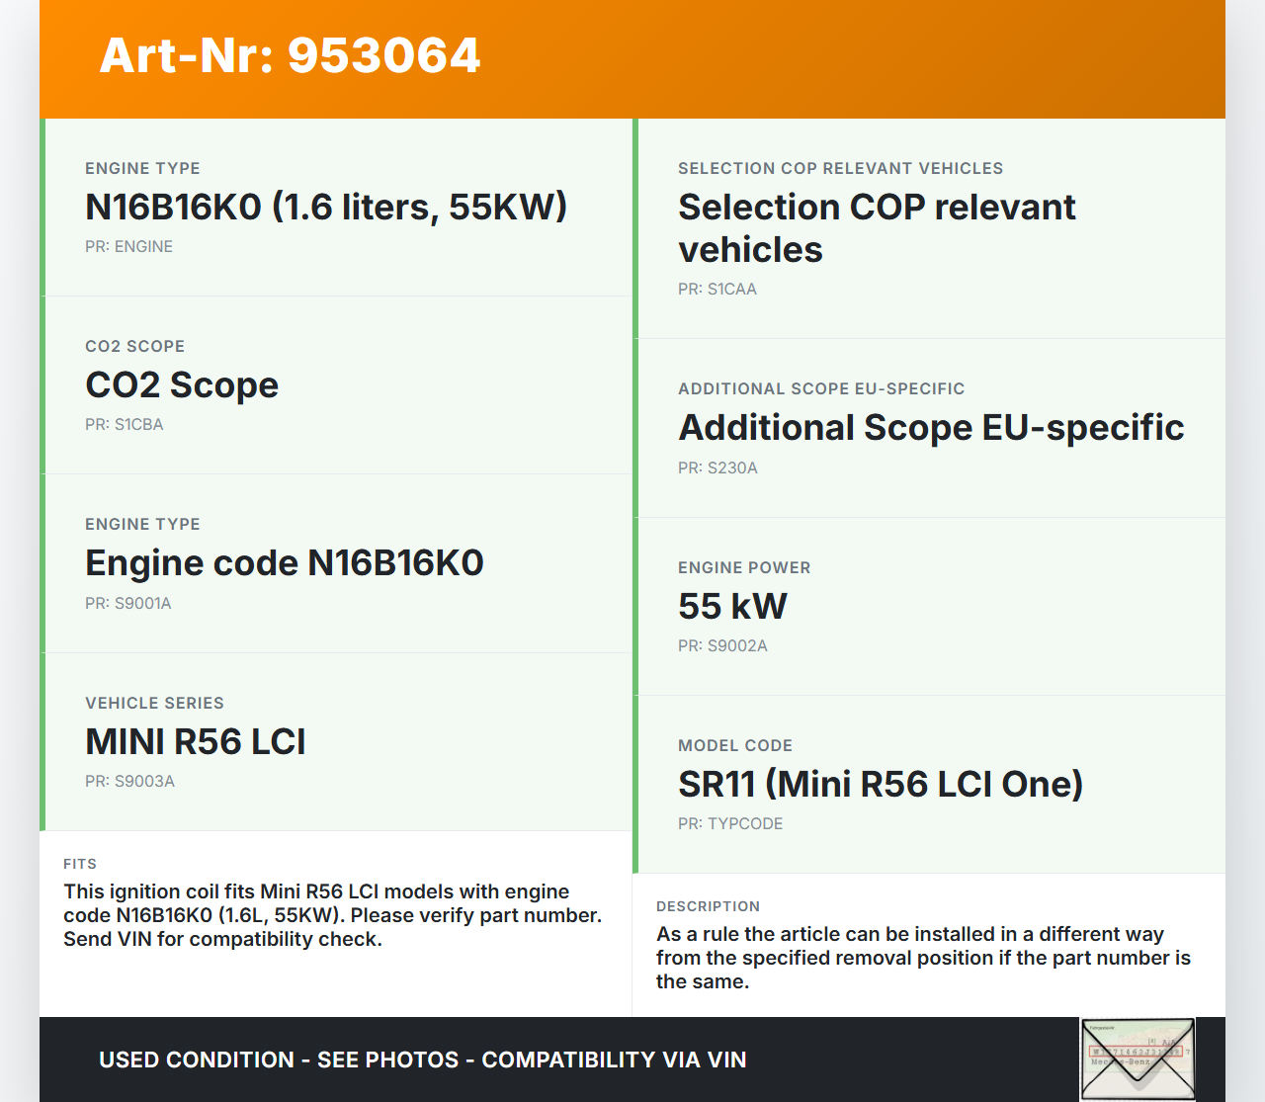Select the label 'PR: S1CAA'
The height and width of the screenshot is (1102, 1265).
click(717, 290)
